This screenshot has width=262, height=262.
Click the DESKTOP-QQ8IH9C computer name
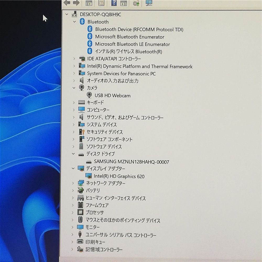click(100, 14)
